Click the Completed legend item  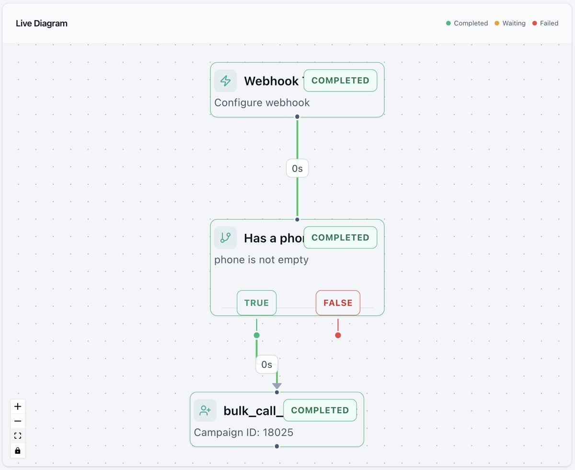(x=467, y=23)
